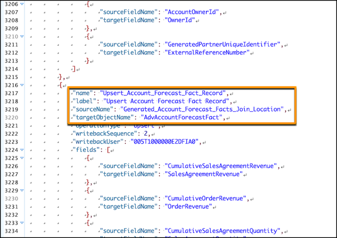Click the value "AdvAccountForecastFact"
The image size is (337, 238).
point(181,117)
